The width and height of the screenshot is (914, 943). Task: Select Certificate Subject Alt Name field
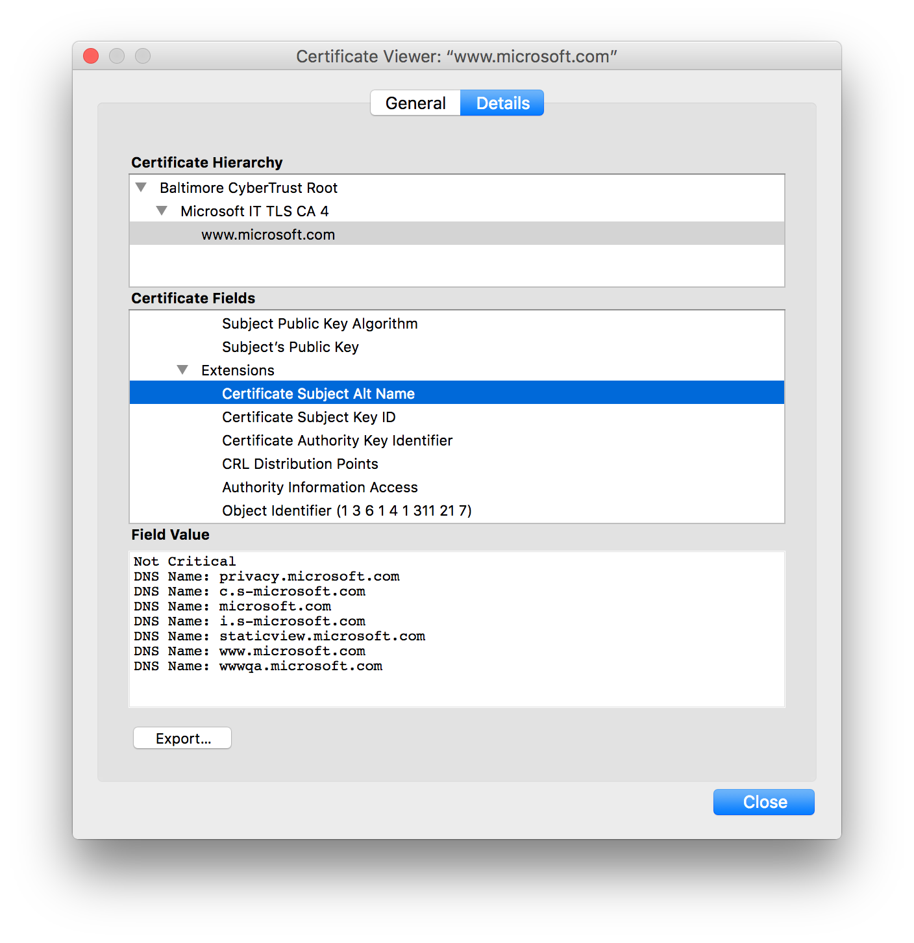click(457, 393)
